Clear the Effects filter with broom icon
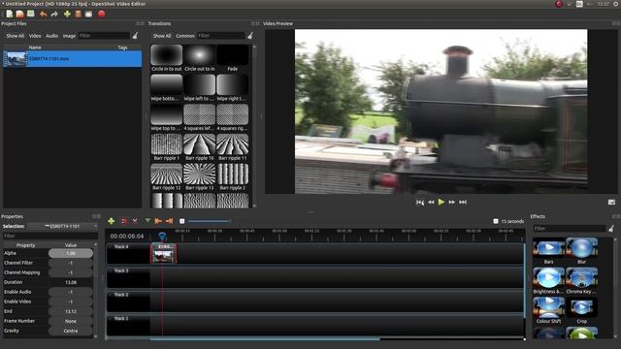The width and height of the screenshot is (621, 349). pyautogui.click(x=611, y=229)
